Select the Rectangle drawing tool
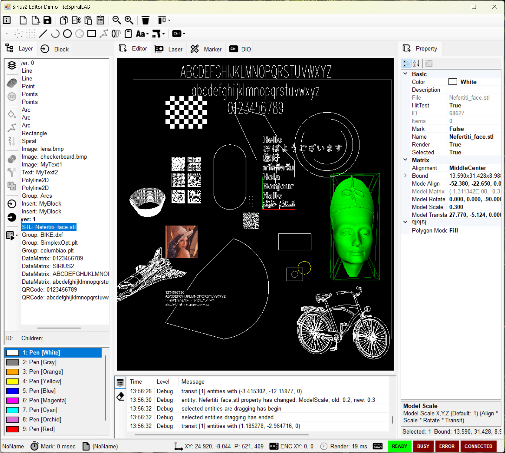Image resolution: width=505 pixels, height=453 pixels. pyautogui.click(x=92, y=34)
